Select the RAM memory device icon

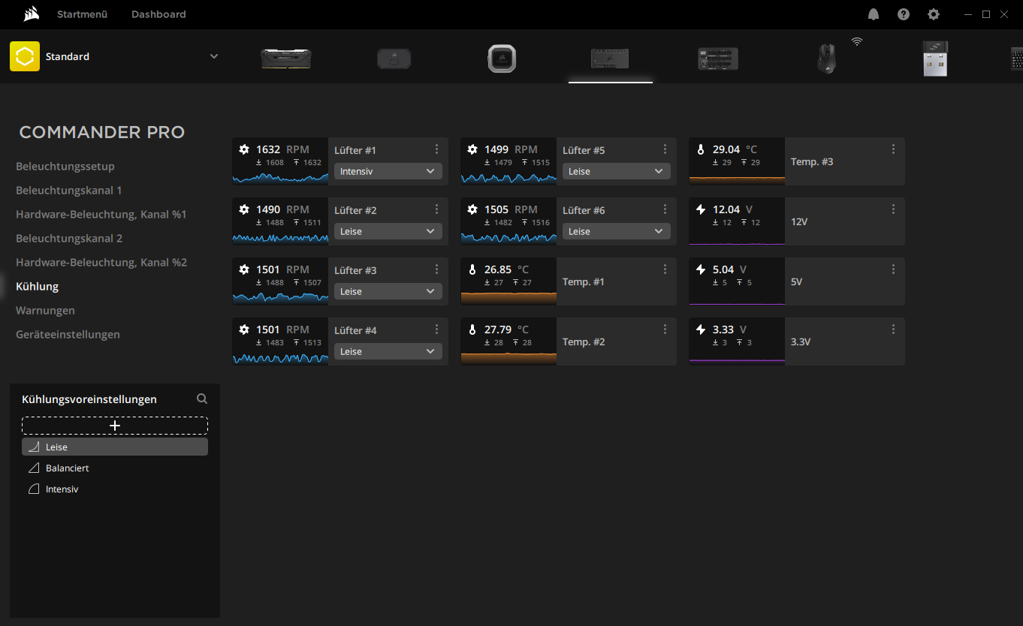pos(286,58)
